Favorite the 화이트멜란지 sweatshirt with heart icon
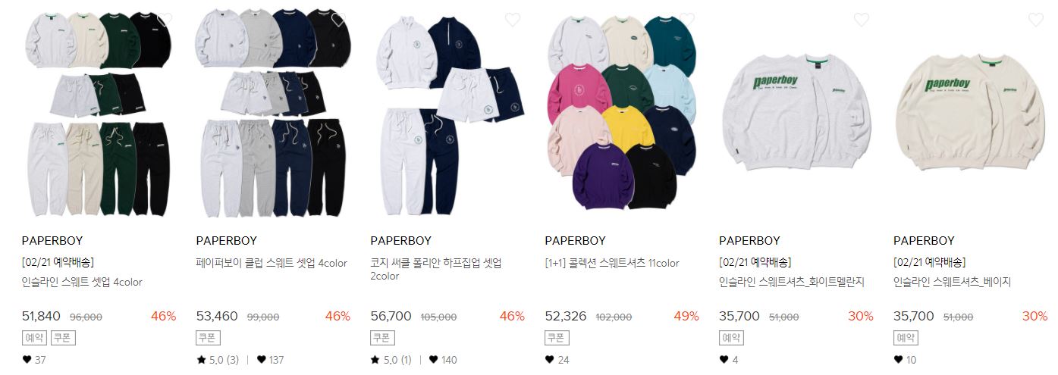Screen dimensions: 1058x375 862,20
